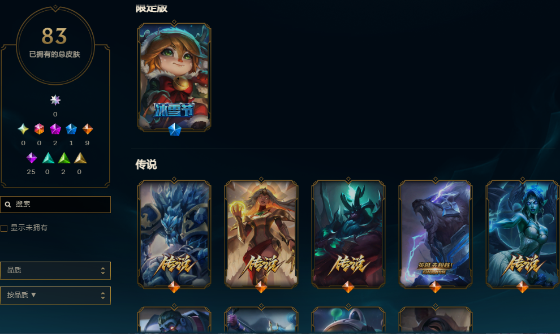Open the 按品质 sort dropdown
Screen dimensions: 560x334
[x=55, y=296]
